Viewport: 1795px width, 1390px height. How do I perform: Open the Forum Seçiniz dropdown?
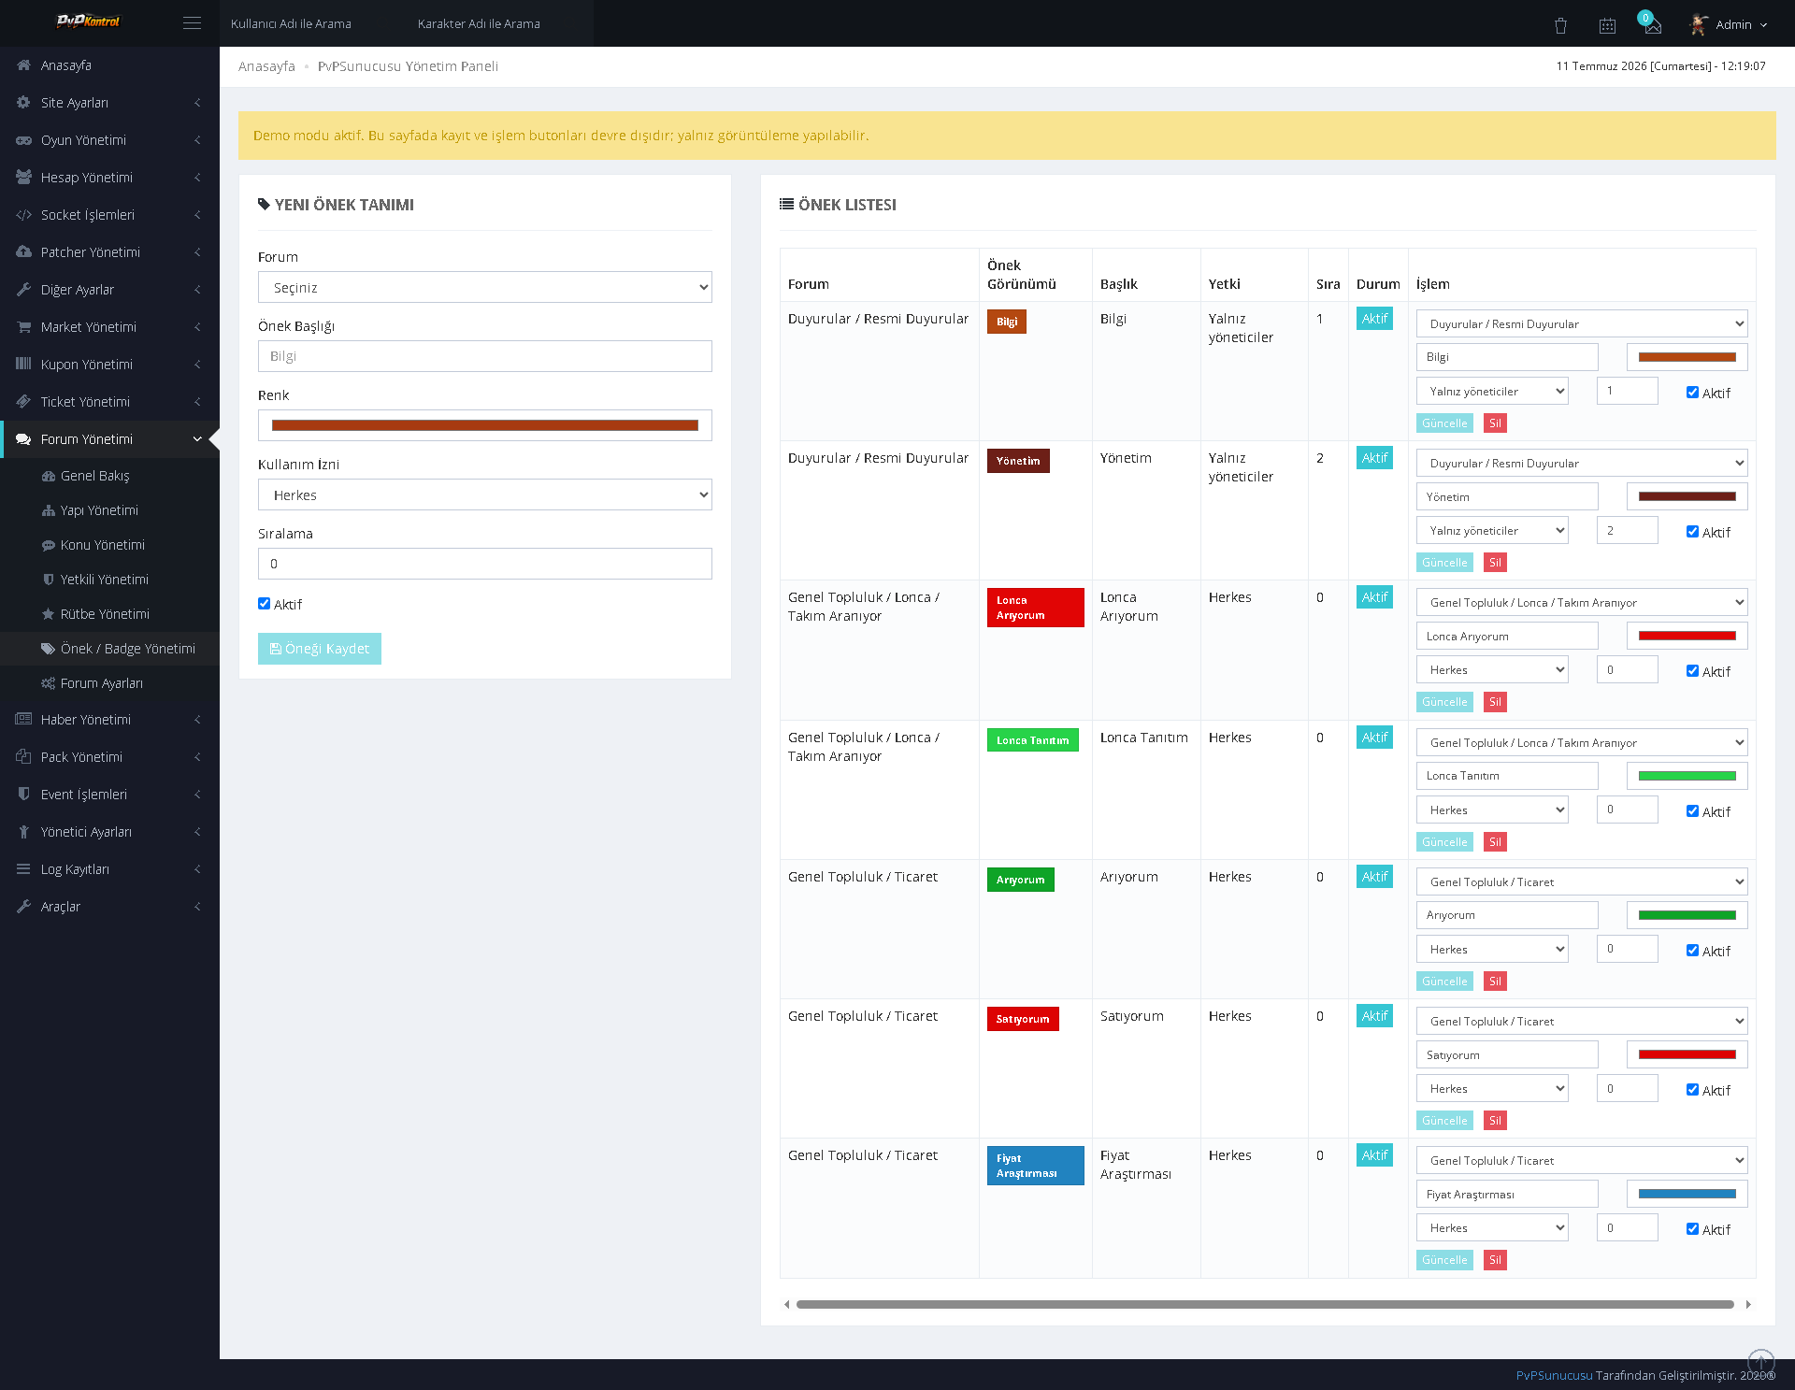(484, 288)
